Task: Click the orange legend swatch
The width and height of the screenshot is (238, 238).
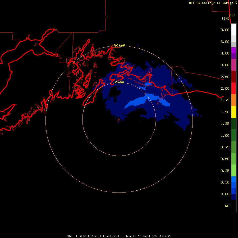Action: click(x=234, y=100)
